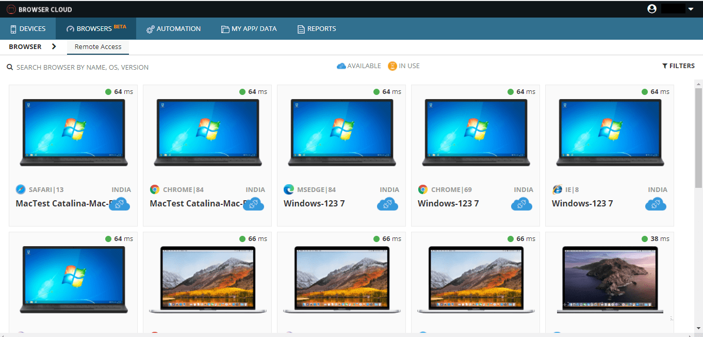Click the Internet Explorer browser icon
The width and height of the screenshot is (703, 337).
coord(557,189)
